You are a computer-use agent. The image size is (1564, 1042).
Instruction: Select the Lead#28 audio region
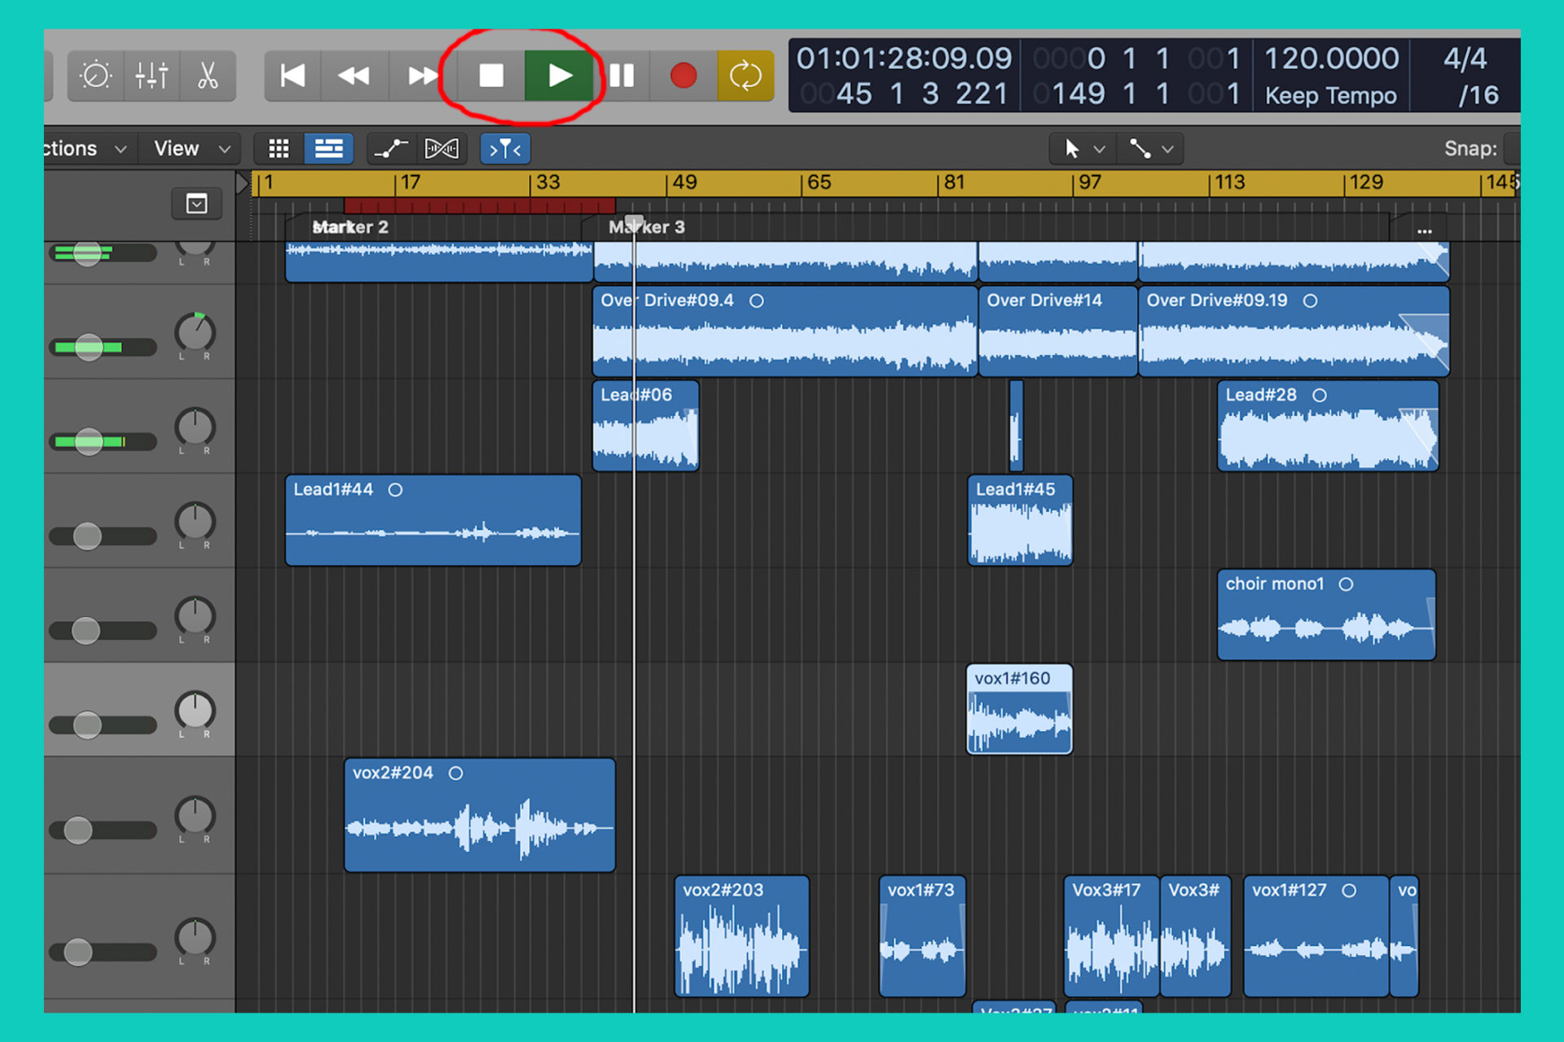pos(1328,426)
